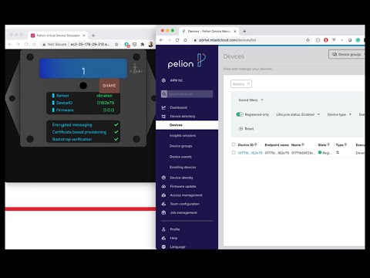Click the SHAKE button on the simulator
370x278 pixels.
(x=109, y=86)
